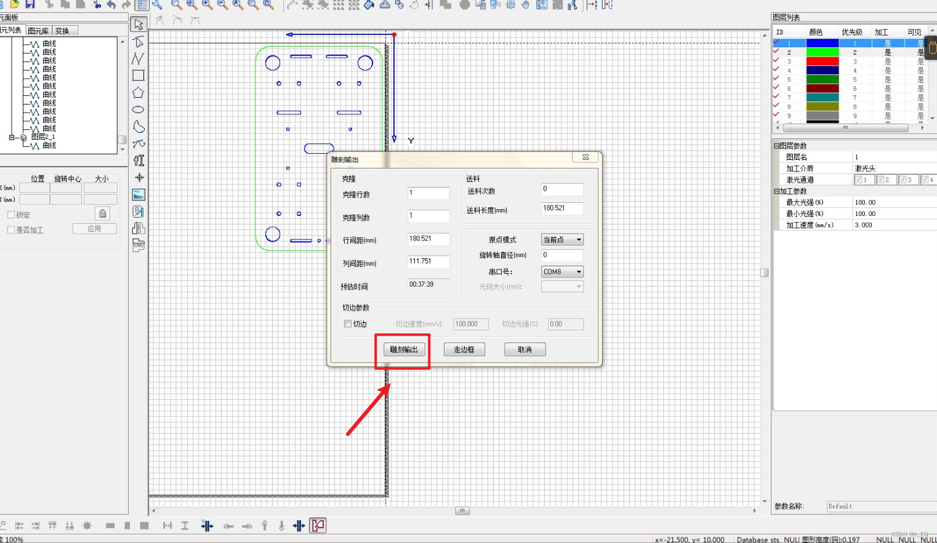937x543 pixels.
Task: Click the move down arrow icon
Action: (x=281, y=526)
